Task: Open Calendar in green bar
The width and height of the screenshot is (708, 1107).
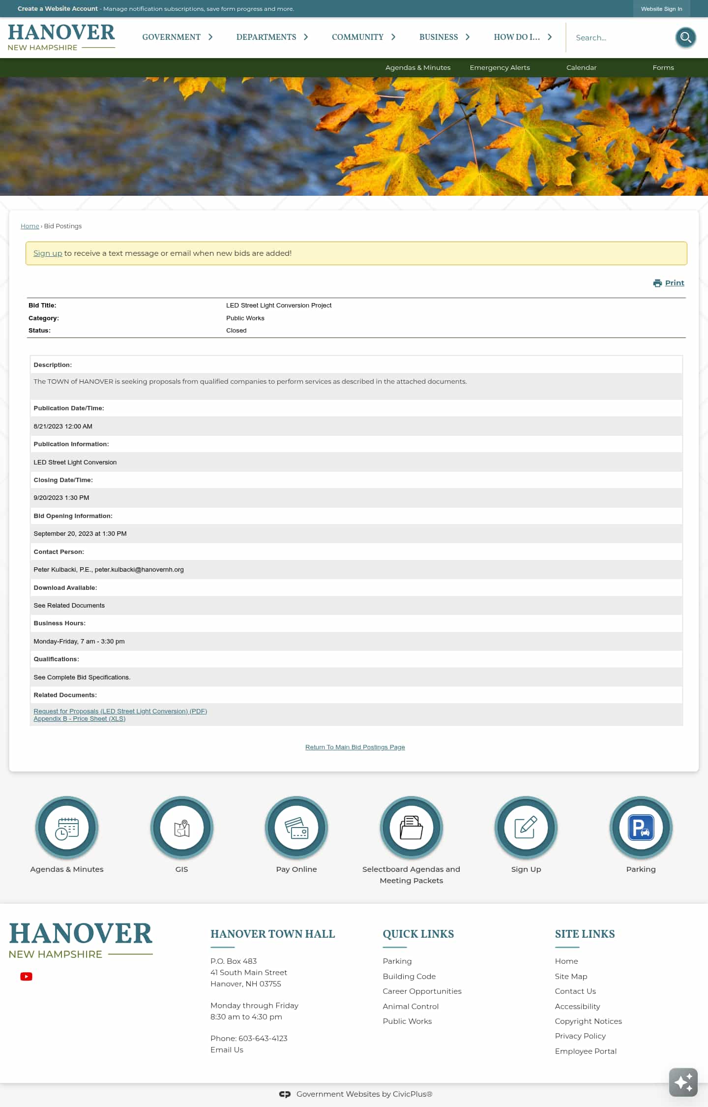Action: pos(581,67)
